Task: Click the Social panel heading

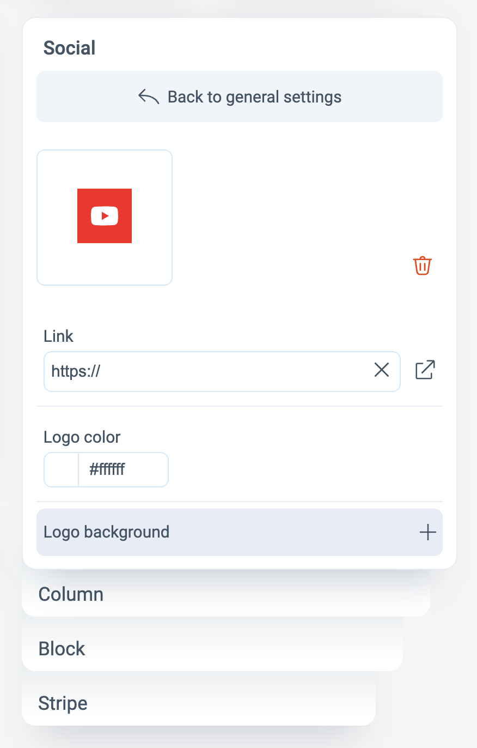Action: [70, 48]
